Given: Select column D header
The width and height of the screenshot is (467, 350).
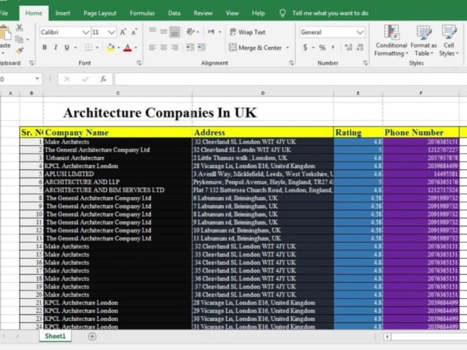Looking at the screenshot, I should click(262, 93).
